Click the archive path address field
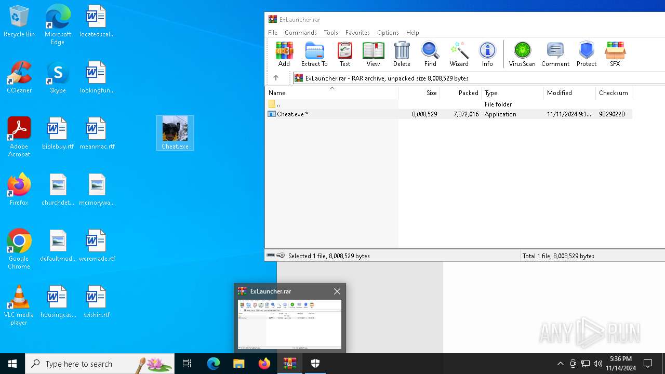This screenshot has width=665, height=374. [479, 78]
